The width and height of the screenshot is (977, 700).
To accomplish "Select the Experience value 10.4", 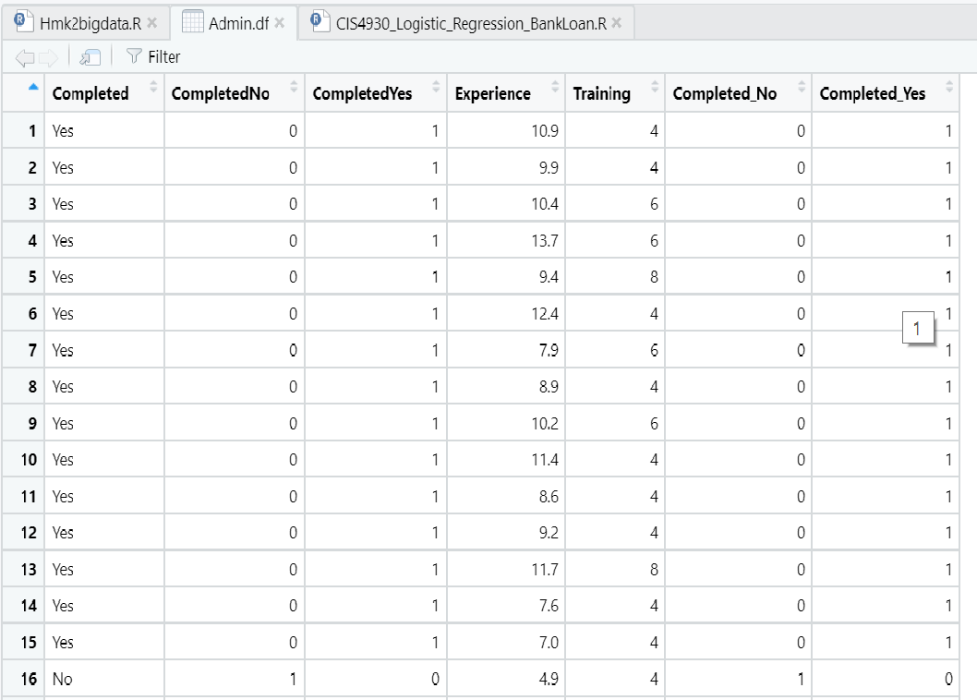I will coord(545,204).
